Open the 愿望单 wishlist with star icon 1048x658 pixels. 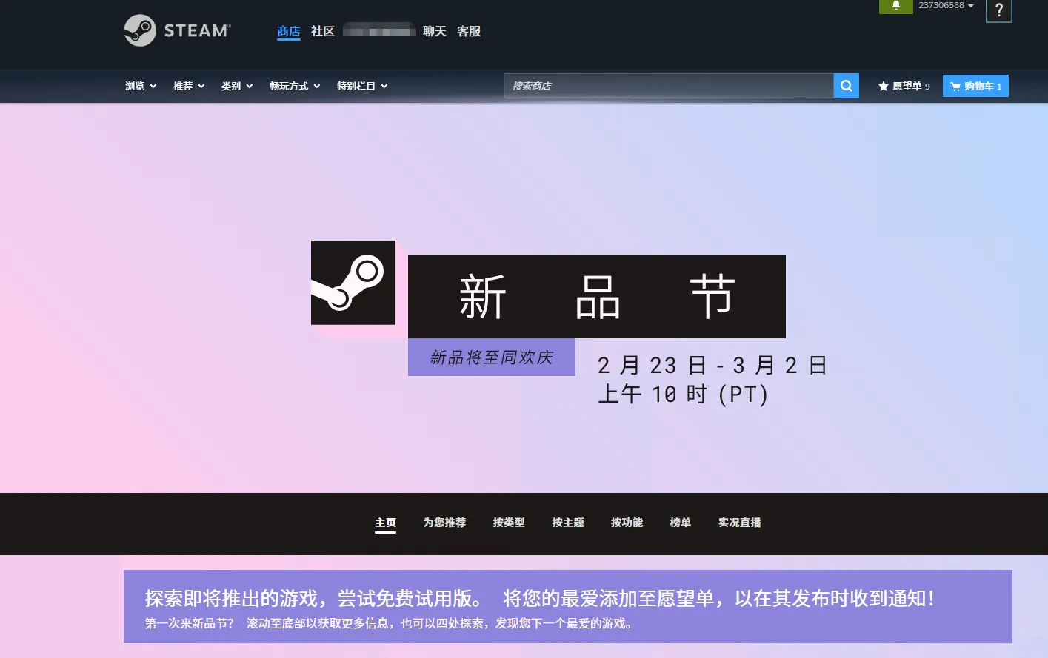pyautogui.click(x=904, y=86)
